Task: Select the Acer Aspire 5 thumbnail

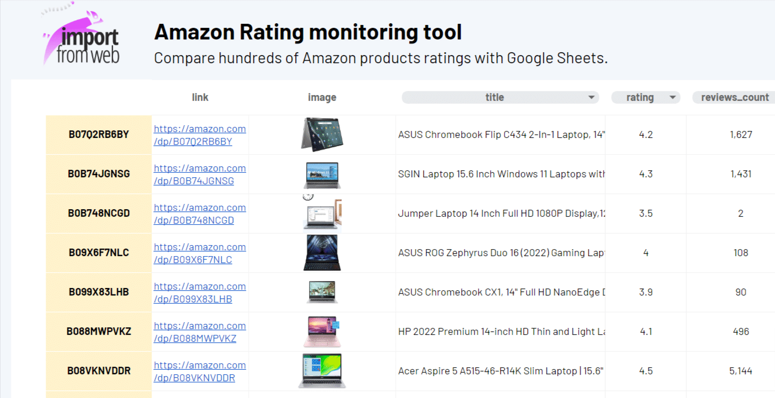Action: pos(322,371)
